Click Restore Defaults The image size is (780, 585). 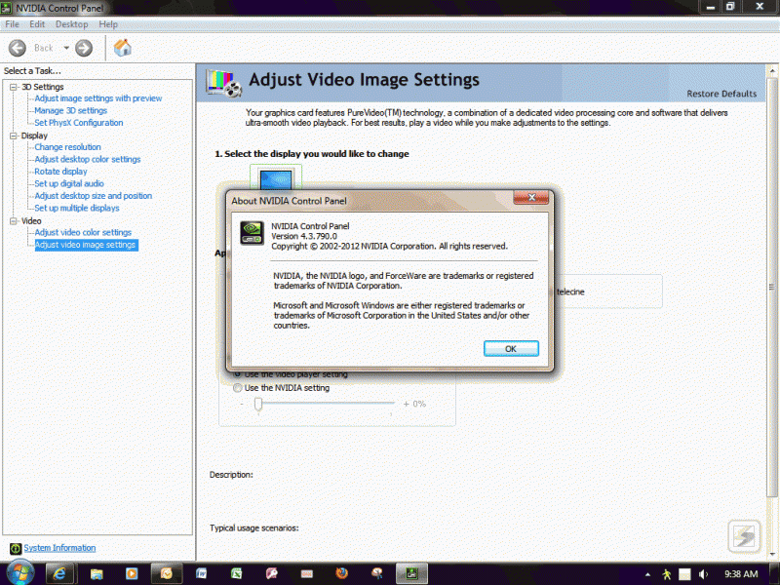tap(721, 94)
